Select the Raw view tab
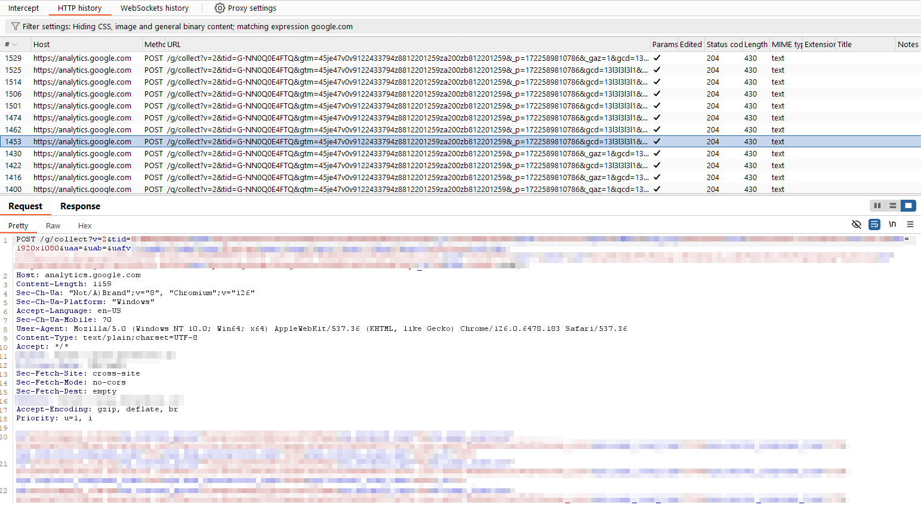 point(53,225)
